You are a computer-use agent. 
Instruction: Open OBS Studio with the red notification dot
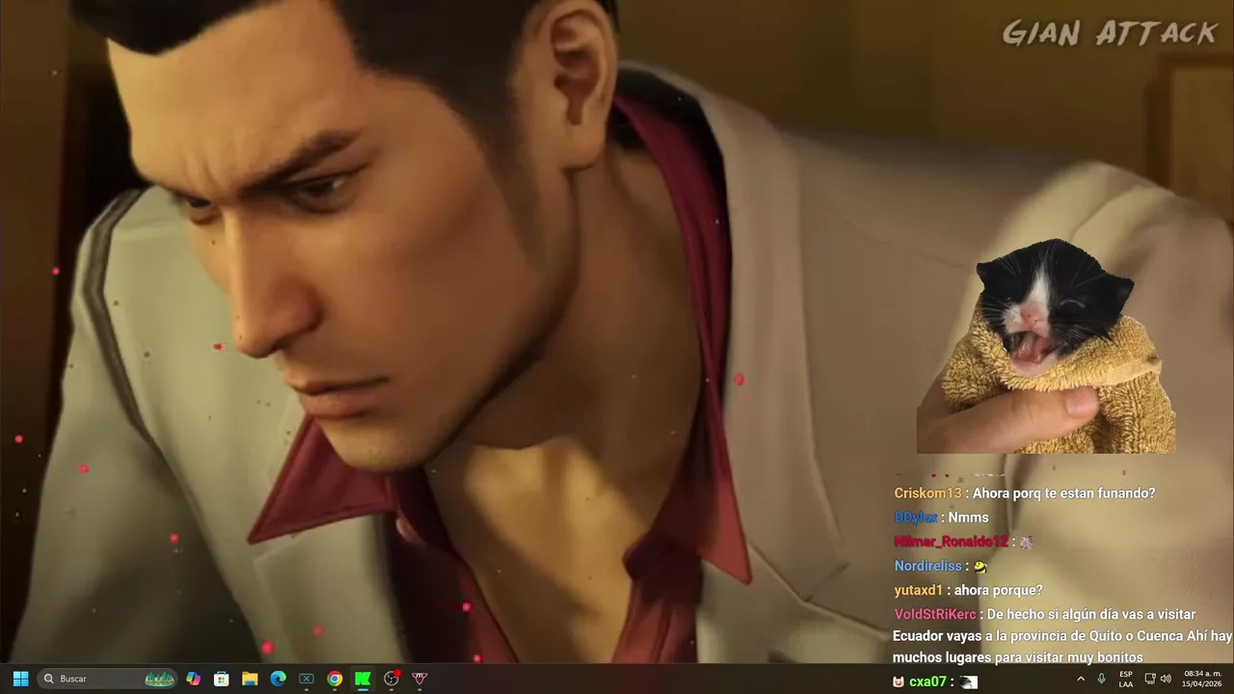point(391,679)
